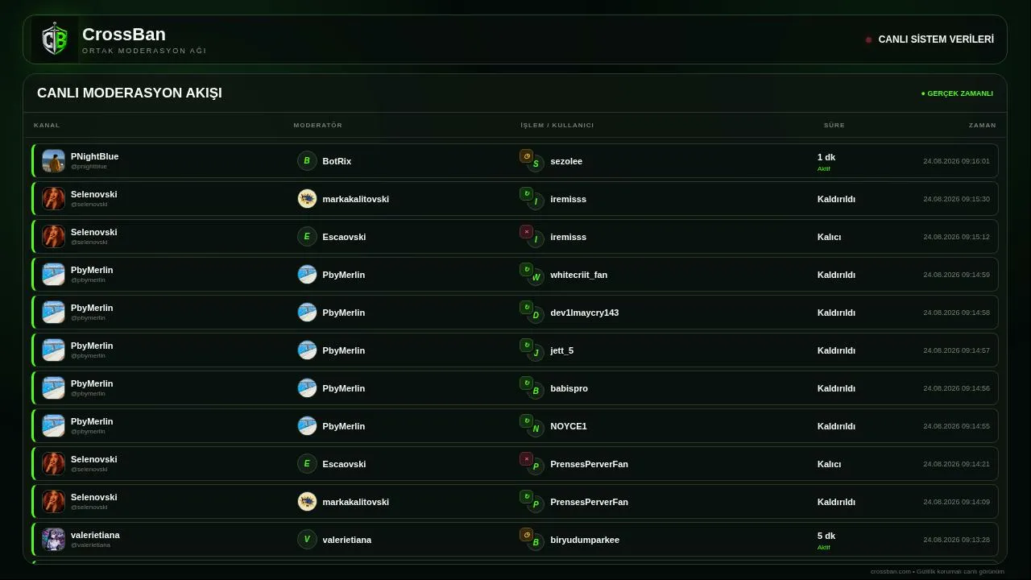This screenshot has width=1031, height=580.
Task: Click the CANLI SİSTEM VERİLERİ status indicator
Action: click(x=930, y=39)
